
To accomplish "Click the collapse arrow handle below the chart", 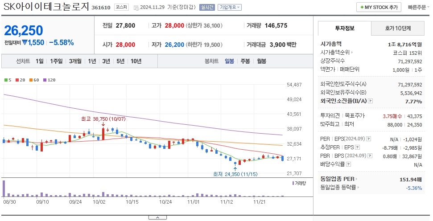I will point(157,217).
